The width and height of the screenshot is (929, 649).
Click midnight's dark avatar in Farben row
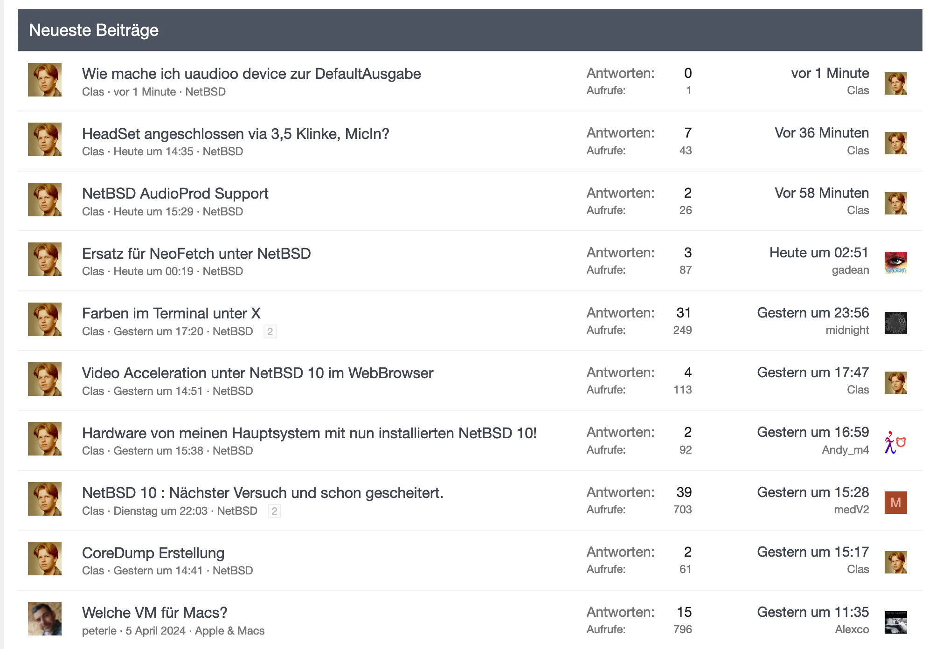[x=896, y=323]
